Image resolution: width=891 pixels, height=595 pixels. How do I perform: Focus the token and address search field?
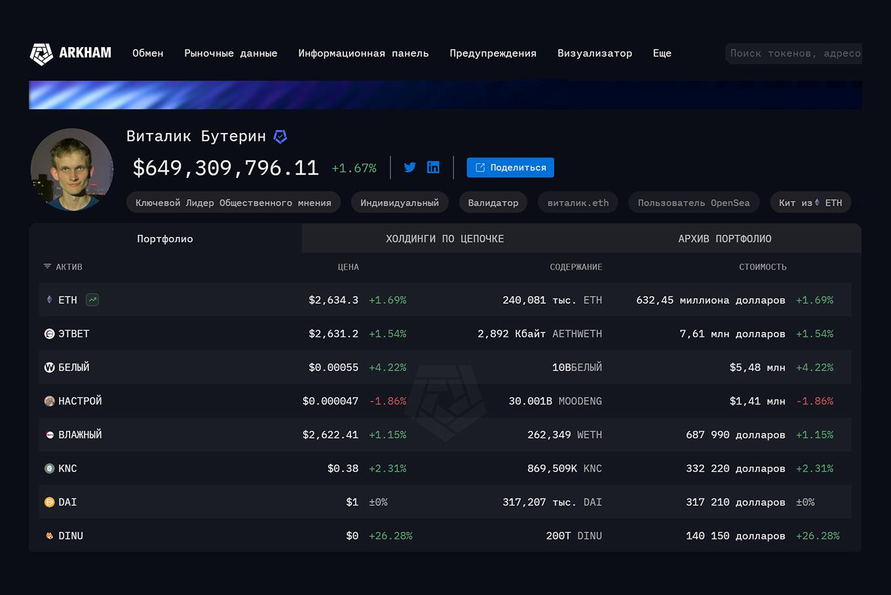pos(795,53)
